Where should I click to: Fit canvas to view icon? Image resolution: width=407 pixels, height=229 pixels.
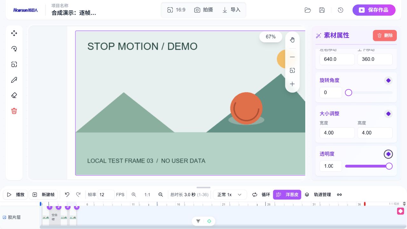coord(292,71)
